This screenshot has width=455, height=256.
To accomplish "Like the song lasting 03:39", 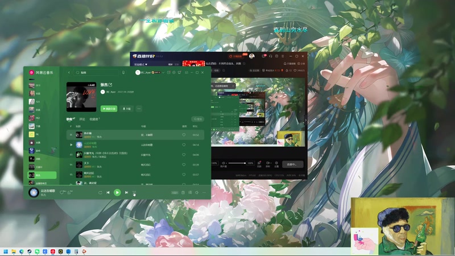I will pos(184,164).
